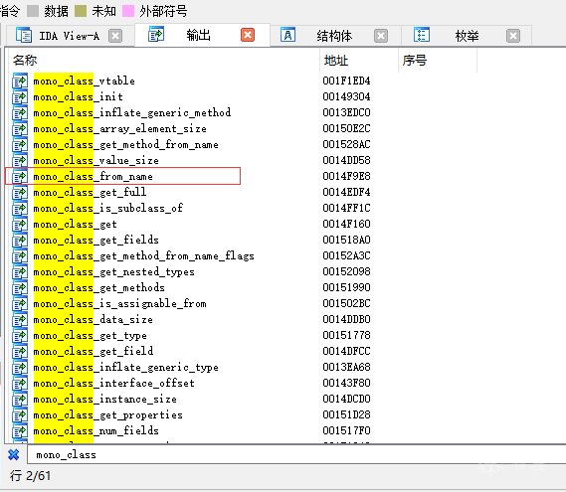Image resolution: width=566 pixels, height=492 pixels.
Task: Open the 结构体 structures tab
Action: 334,36
